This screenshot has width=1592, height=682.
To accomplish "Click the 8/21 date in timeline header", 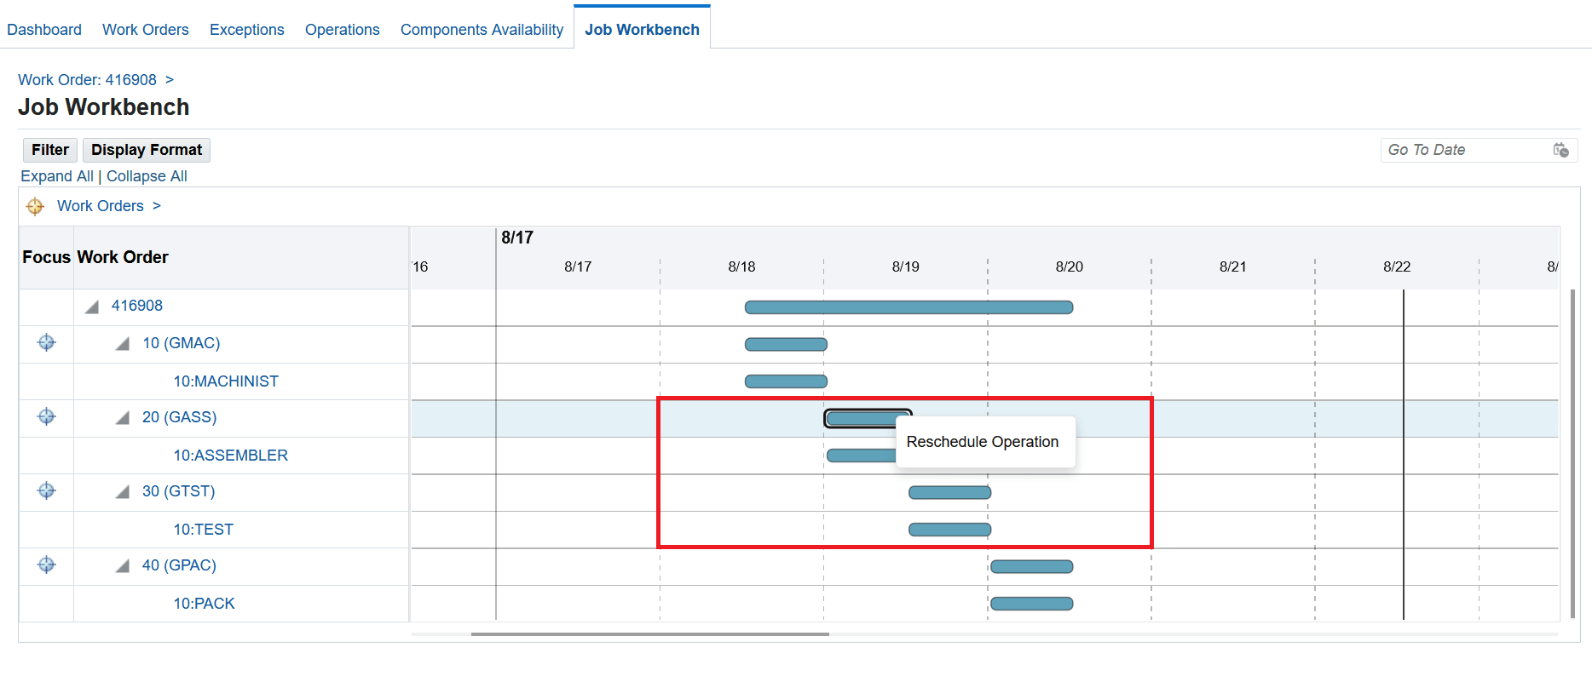I will point(1232,266).
